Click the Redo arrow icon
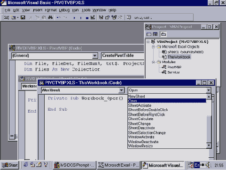 point(65,17)
